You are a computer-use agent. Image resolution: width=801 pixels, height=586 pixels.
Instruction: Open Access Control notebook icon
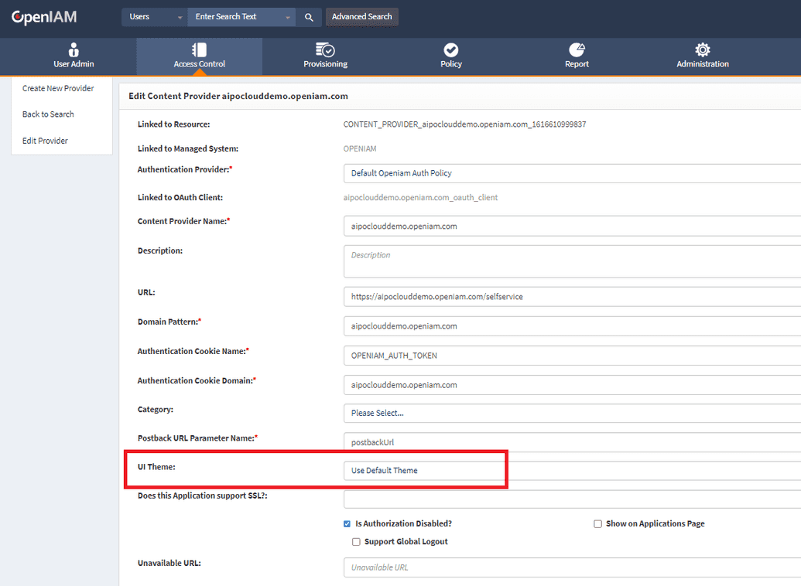(199, 49)
